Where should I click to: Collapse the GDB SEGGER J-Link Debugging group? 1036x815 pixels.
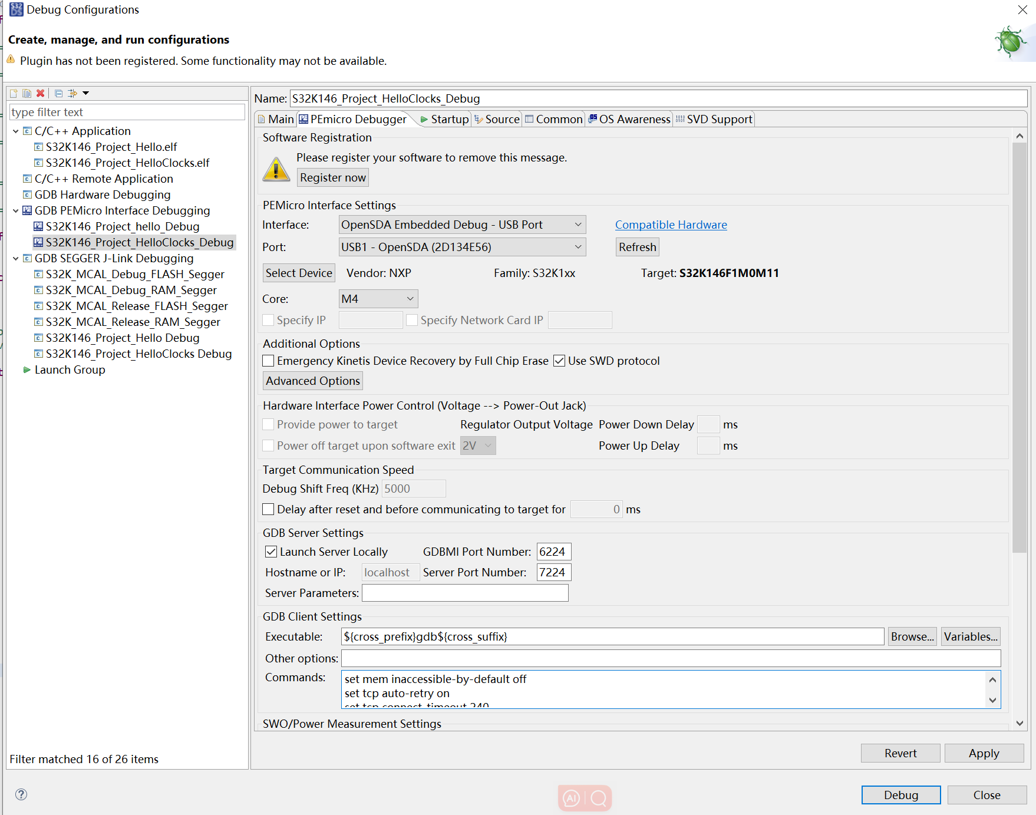point(16,258)
